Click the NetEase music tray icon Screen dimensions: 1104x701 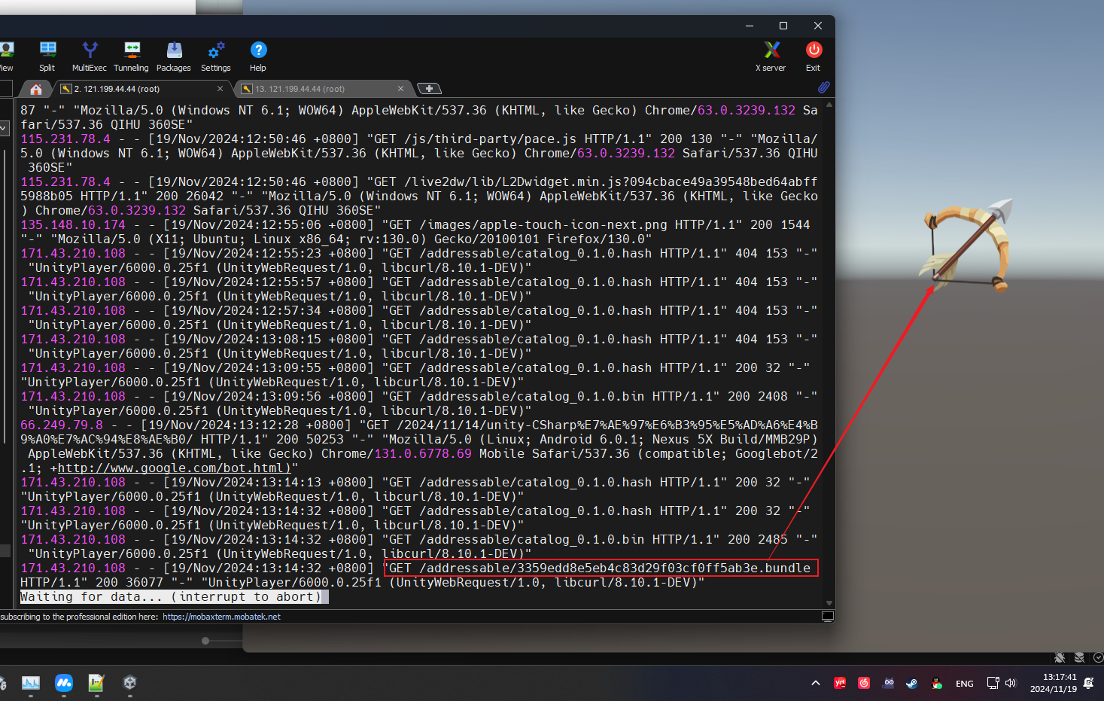pos(864,683)
